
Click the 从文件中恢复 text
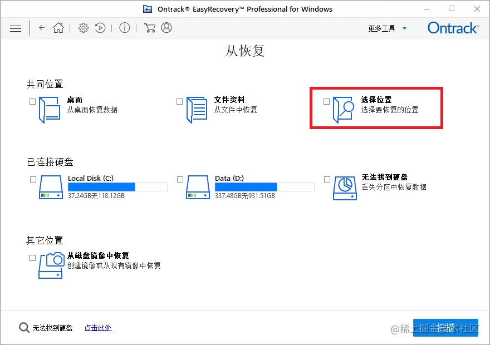(236, 110)
